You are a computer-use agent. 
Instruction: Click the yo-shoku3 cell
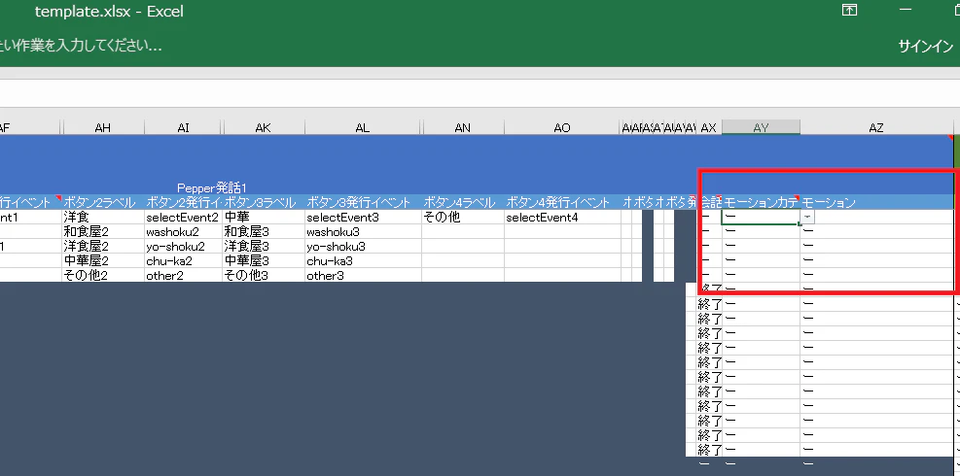click(363, 247)
